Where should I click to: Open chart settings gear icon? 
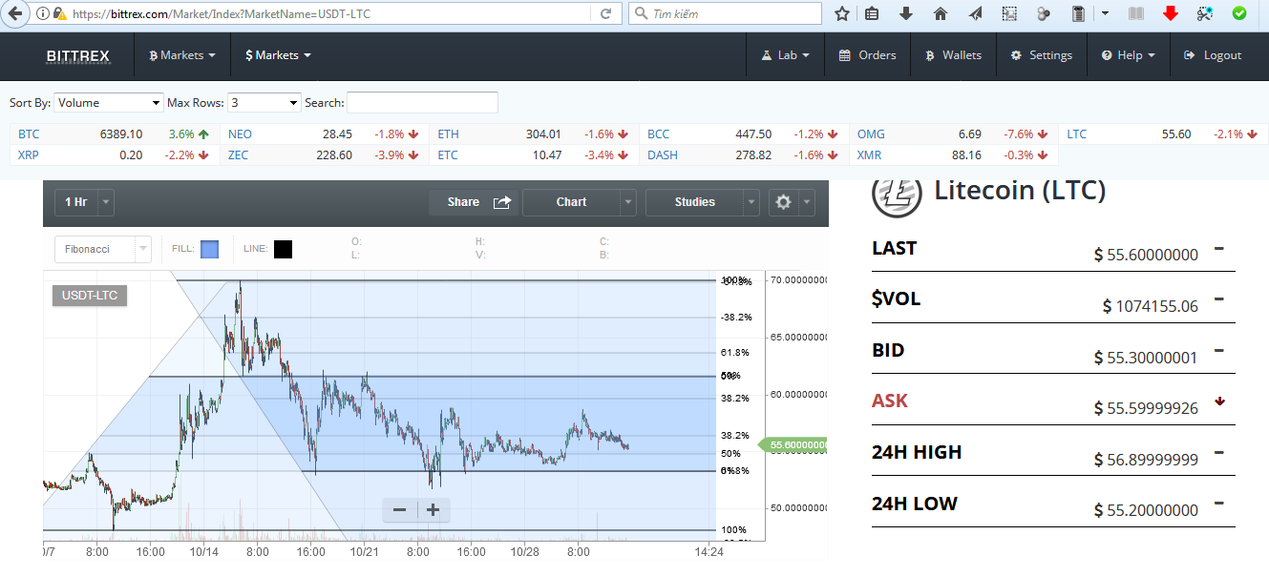coord(783,202)
